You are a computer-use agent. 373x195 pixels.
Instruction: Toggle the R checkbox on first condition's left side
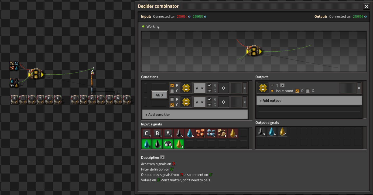coord(172,85)
